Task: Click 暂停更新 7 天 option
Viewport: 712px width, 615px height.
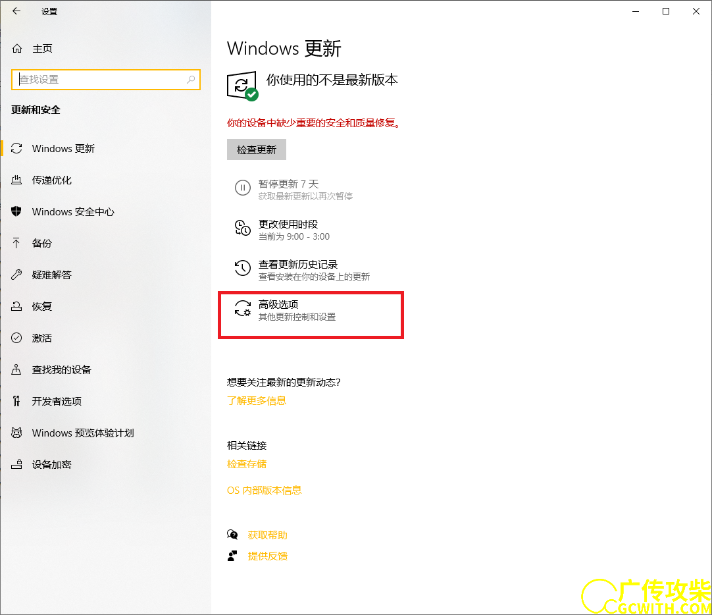Action: click(x=293, y=190)
